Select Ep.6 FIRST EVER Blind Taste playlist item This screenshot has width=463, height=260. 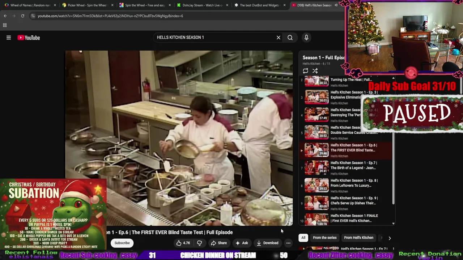(x=345, y=150)
